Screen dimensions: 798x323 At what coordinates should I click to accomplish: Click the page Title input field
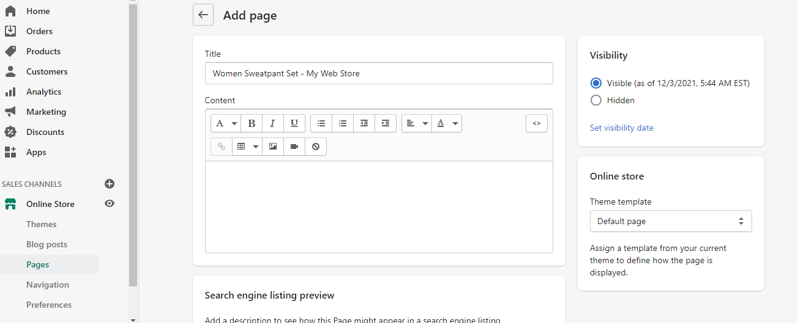tap(379, 73)
